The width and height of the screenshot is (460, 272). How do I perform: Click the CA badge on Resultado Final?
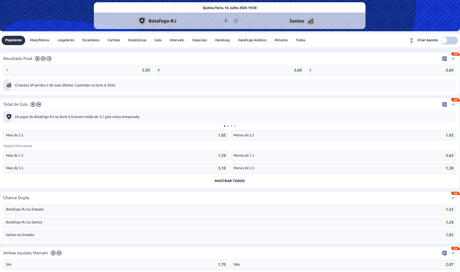455,54
